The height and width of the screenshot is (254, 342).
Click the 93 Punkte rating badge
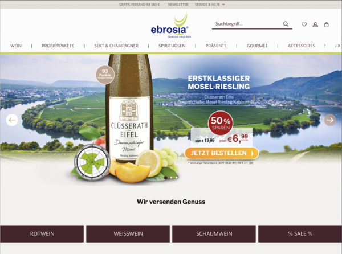(105, 75)
